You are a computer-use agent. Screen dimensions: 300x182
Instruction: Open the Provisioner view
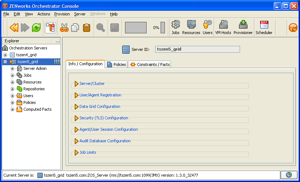pyautogui.click(x=243, y=28)
